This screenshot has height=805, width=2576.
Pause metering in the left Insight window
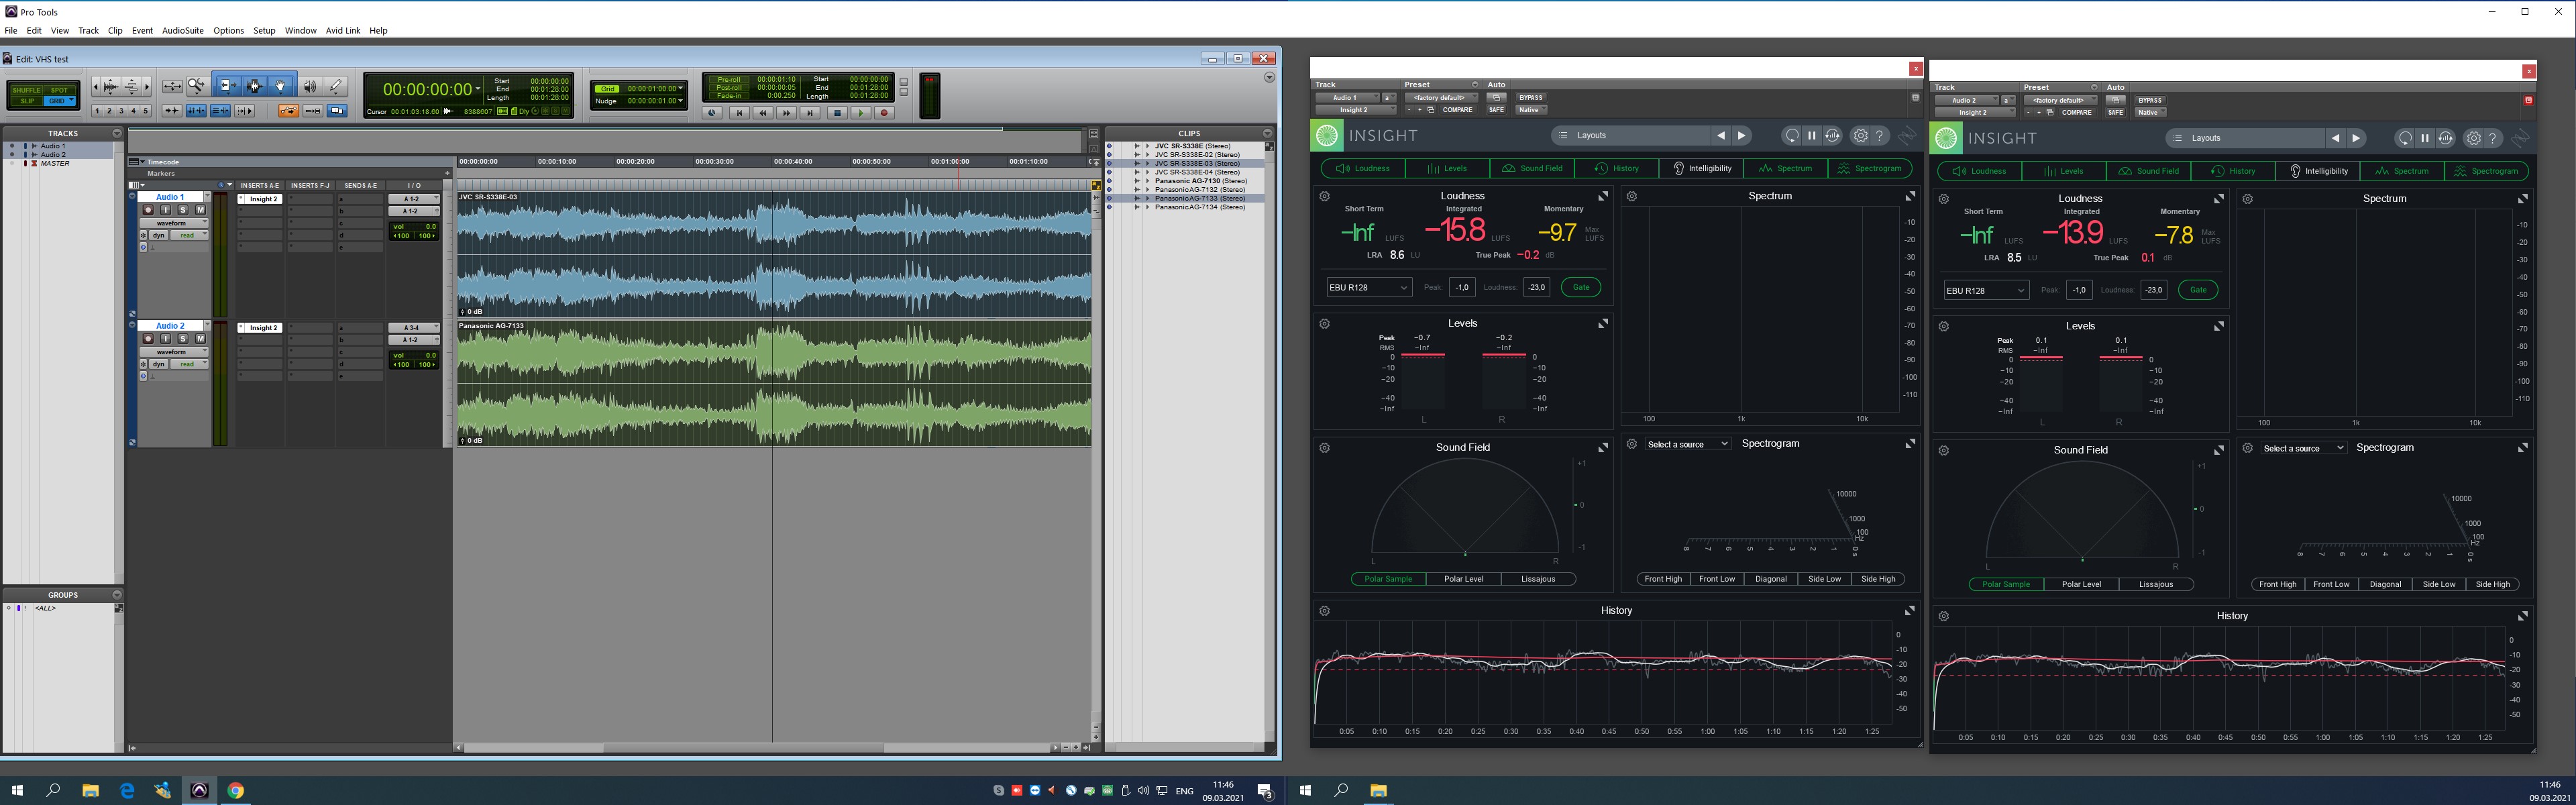1811,136
